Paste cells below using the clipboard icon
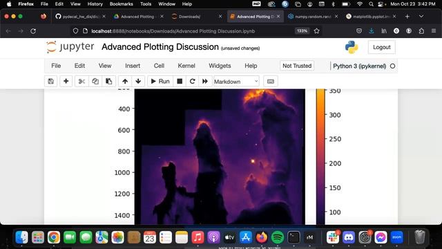442x249 pixels. pos(109,82)
